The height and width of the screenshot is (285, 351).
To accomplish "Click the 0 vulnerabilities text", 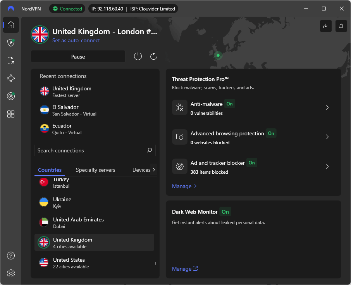I will (x=206, y=113).
